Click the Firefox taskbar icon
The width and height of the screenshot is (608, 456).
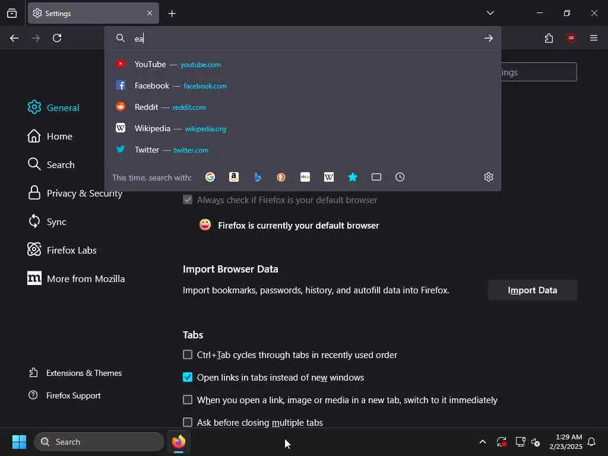click(x=179, y=442)
